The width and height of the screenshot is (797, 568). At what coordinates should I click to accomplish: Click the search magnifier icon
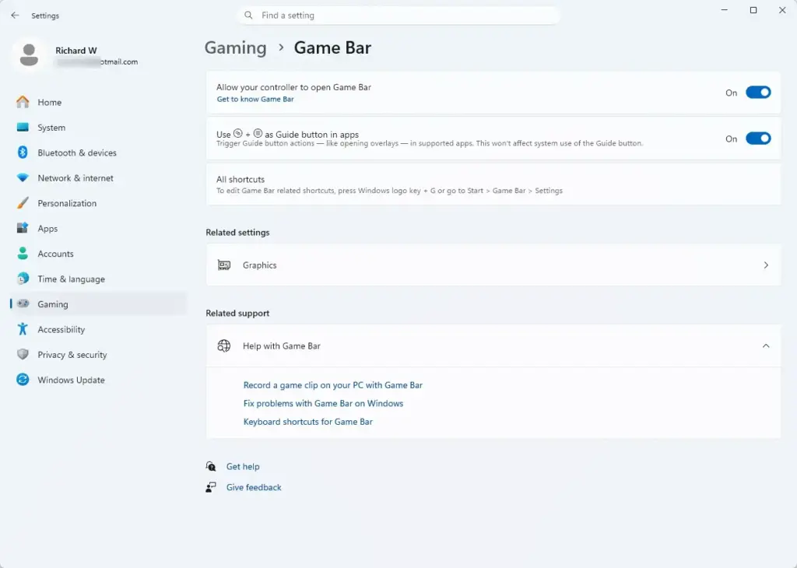248,16
